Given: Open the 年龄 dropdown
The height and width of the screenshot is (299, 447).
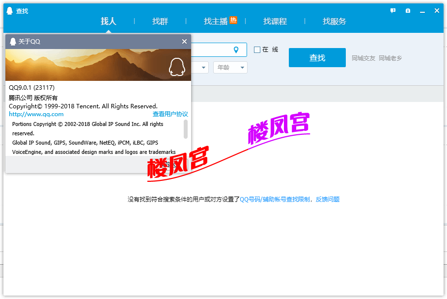Looking at the screenshot, I should pos(230,68).
